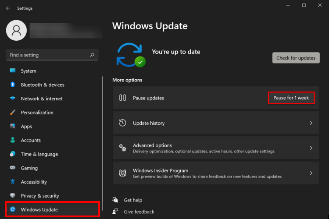Click the System monitor icon
329x219 pixels.
click(13, 71)
